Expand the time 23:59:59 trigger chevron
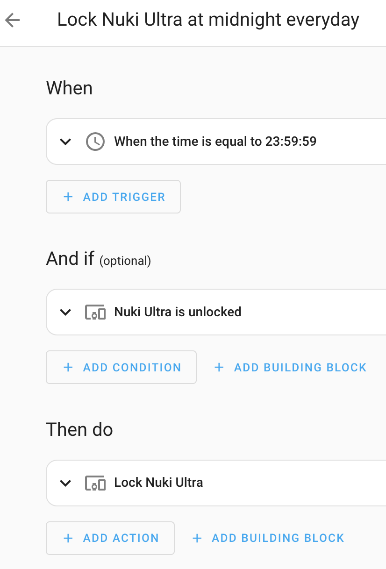Screen dimensions: 386x569 click(x=66, y=142)
